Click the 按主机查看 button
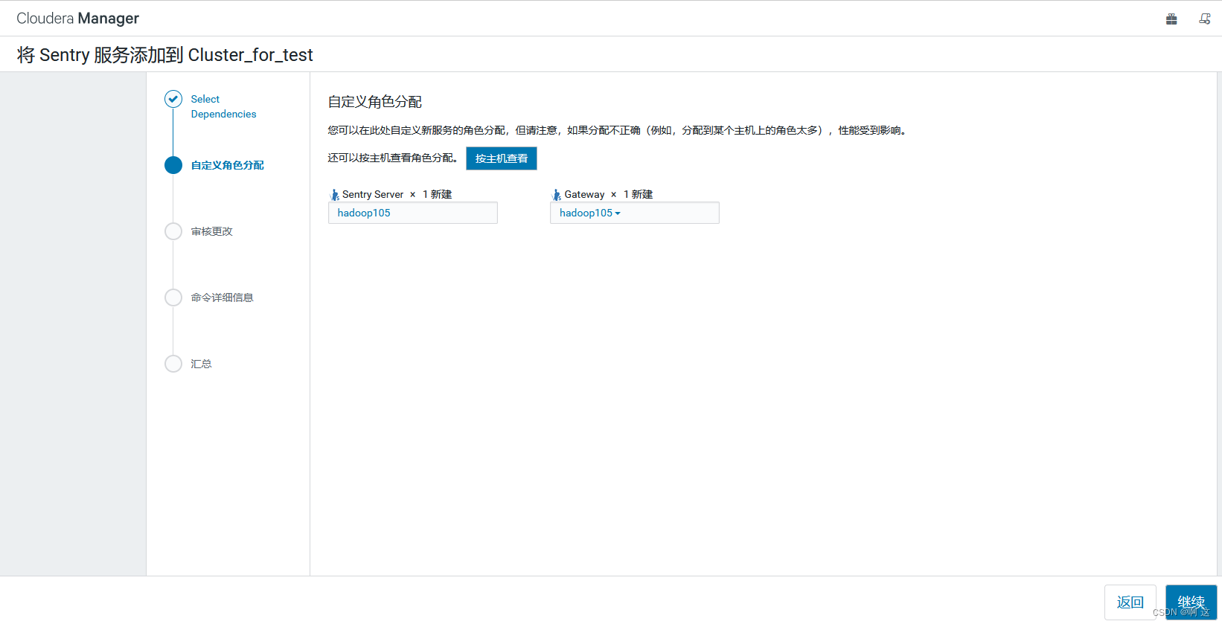This screenshot has height=624, width=1222. point(502,158)
